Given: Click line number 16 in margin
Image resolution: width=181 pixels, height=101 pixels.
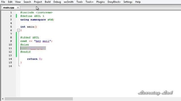Looking at the screenshot, I should (x=10, y=66).
